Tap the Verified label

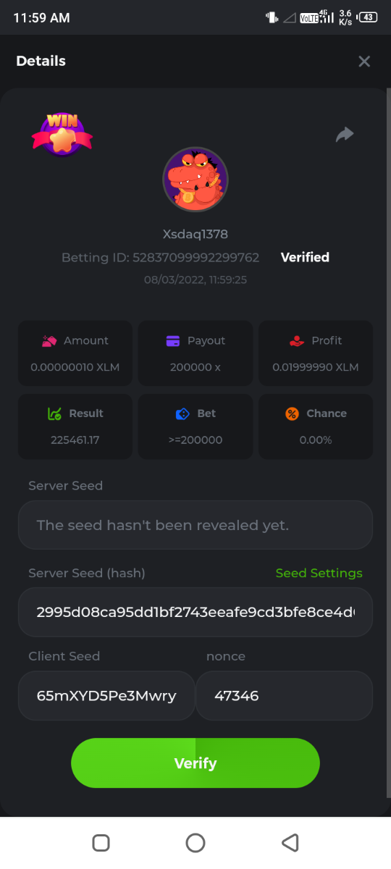305,257
